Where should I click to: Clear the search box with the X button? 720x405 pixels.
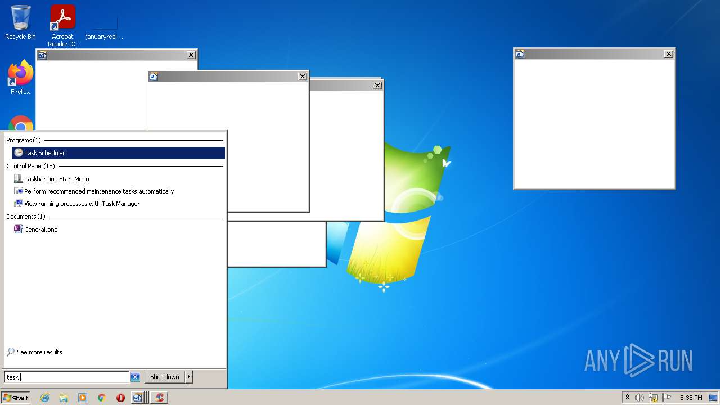coord(135,377)
